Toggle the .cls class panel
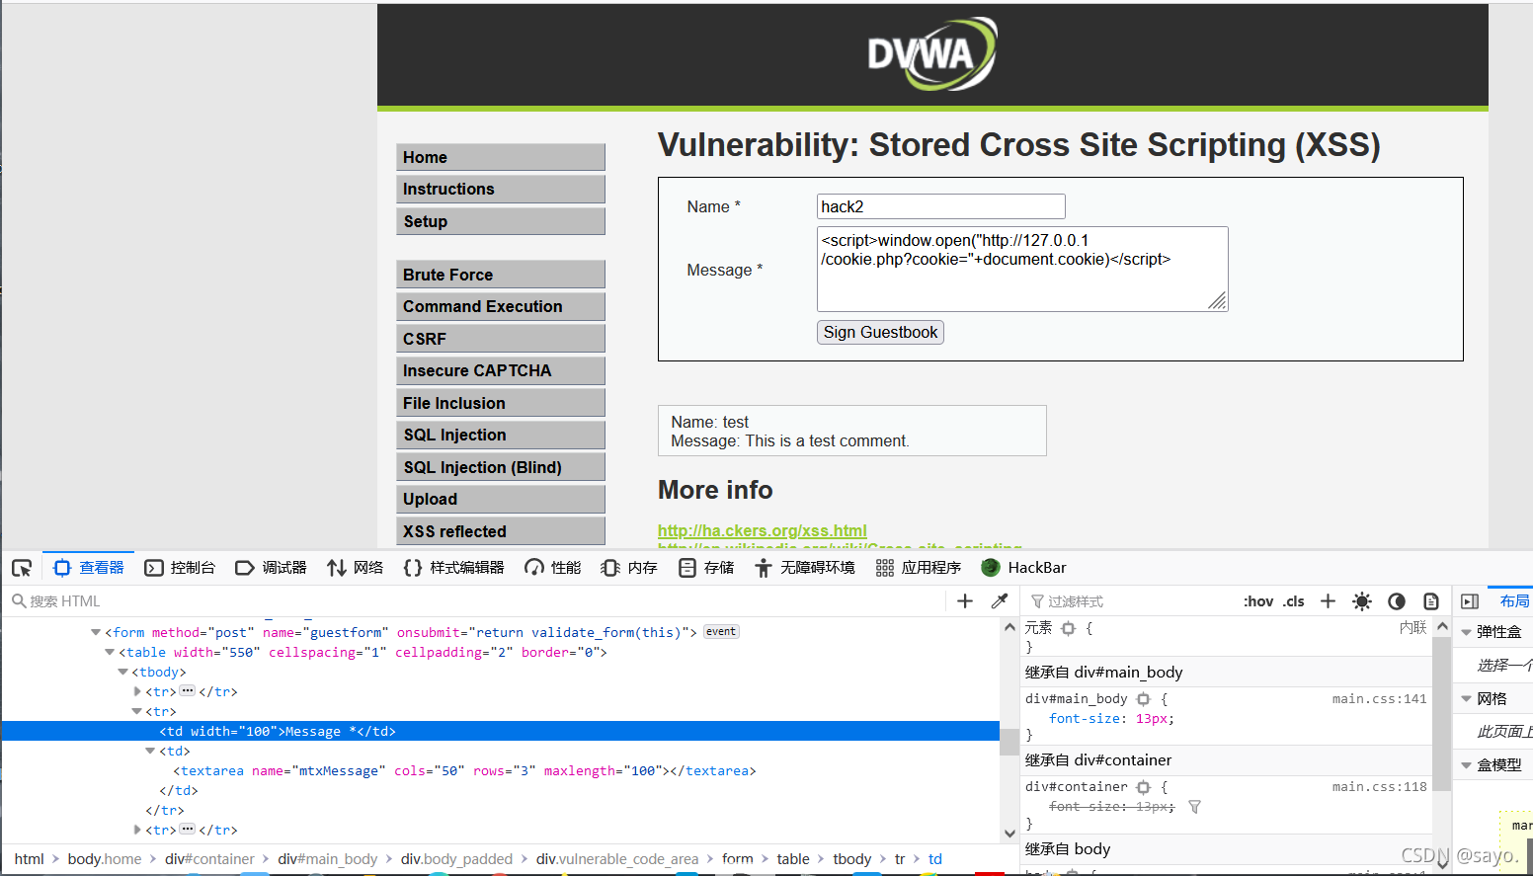Viewport: 1533px width, 876px height. 1294,601
